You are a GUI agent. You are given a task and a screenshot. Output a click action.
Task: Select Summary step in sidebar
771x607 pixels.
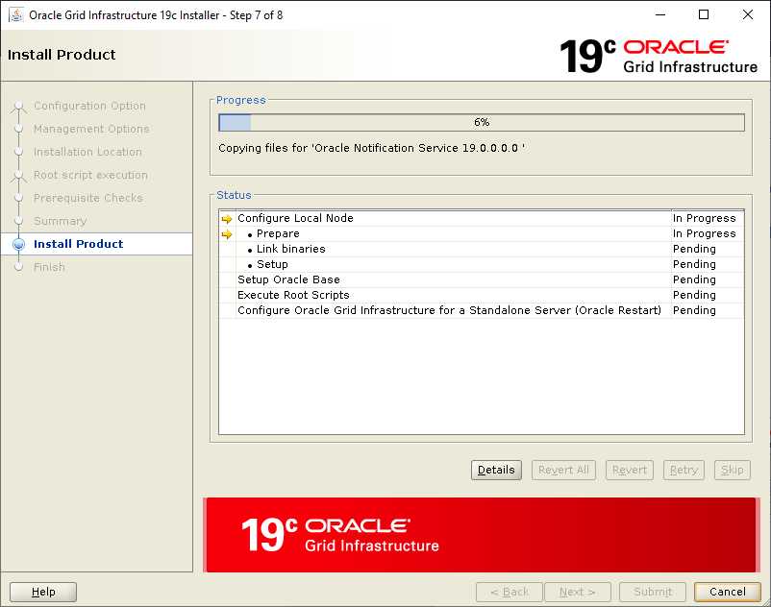[60, 221]
